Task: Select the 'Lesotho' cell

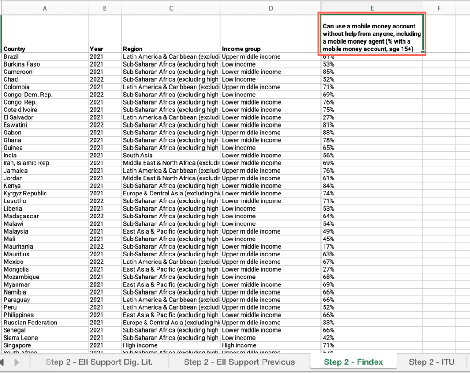Action: tap(45, 201)
